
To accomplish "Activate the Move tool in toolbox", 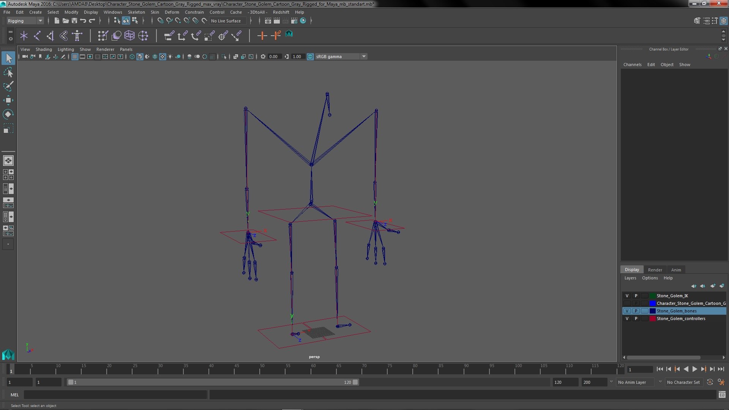I will [x=8, y=100].
